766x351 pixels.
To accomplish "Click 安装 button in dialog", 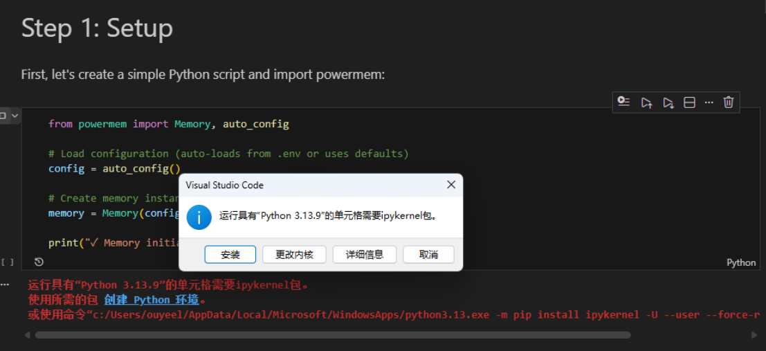I will point(230,254).
